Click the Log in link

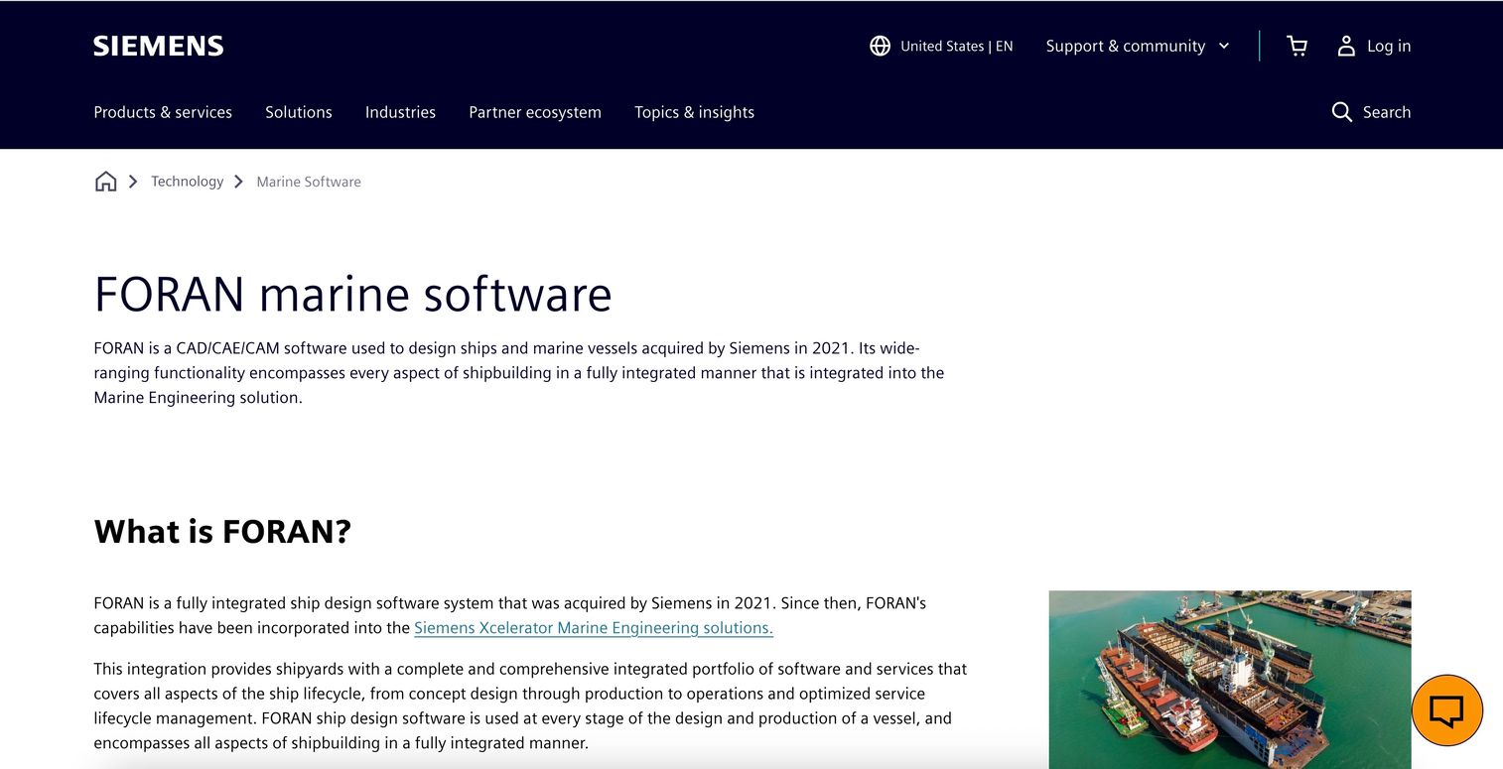[x=1389, y=46]
